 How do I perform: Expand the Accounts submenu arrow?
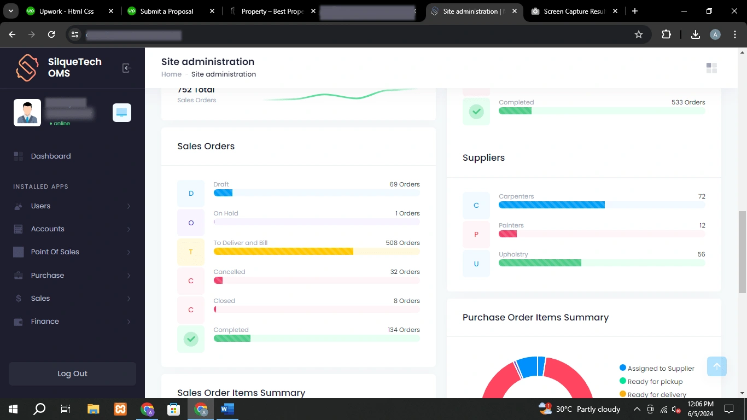click(129, 229)
